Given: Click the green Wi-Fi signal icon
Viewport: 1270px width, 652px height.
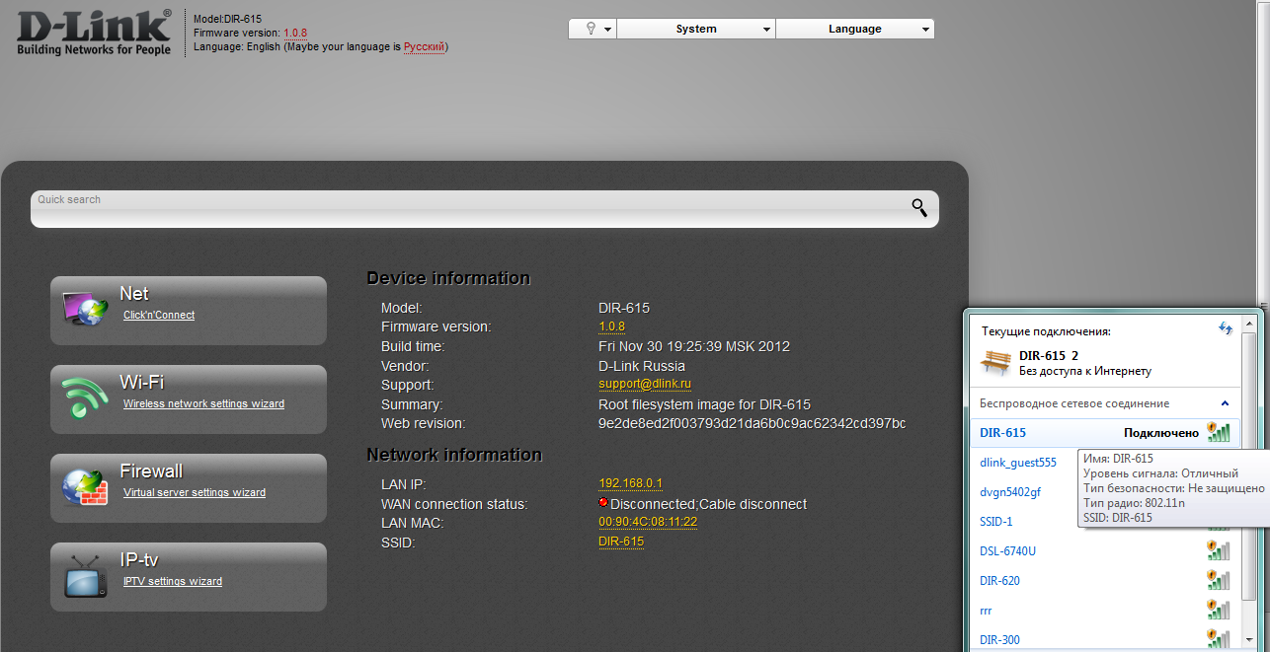Looking at the screenshot, I should tap(86, 398).
